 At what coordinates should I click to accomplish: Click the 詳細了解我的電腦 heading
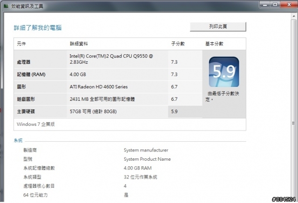(x=38, y=28)
